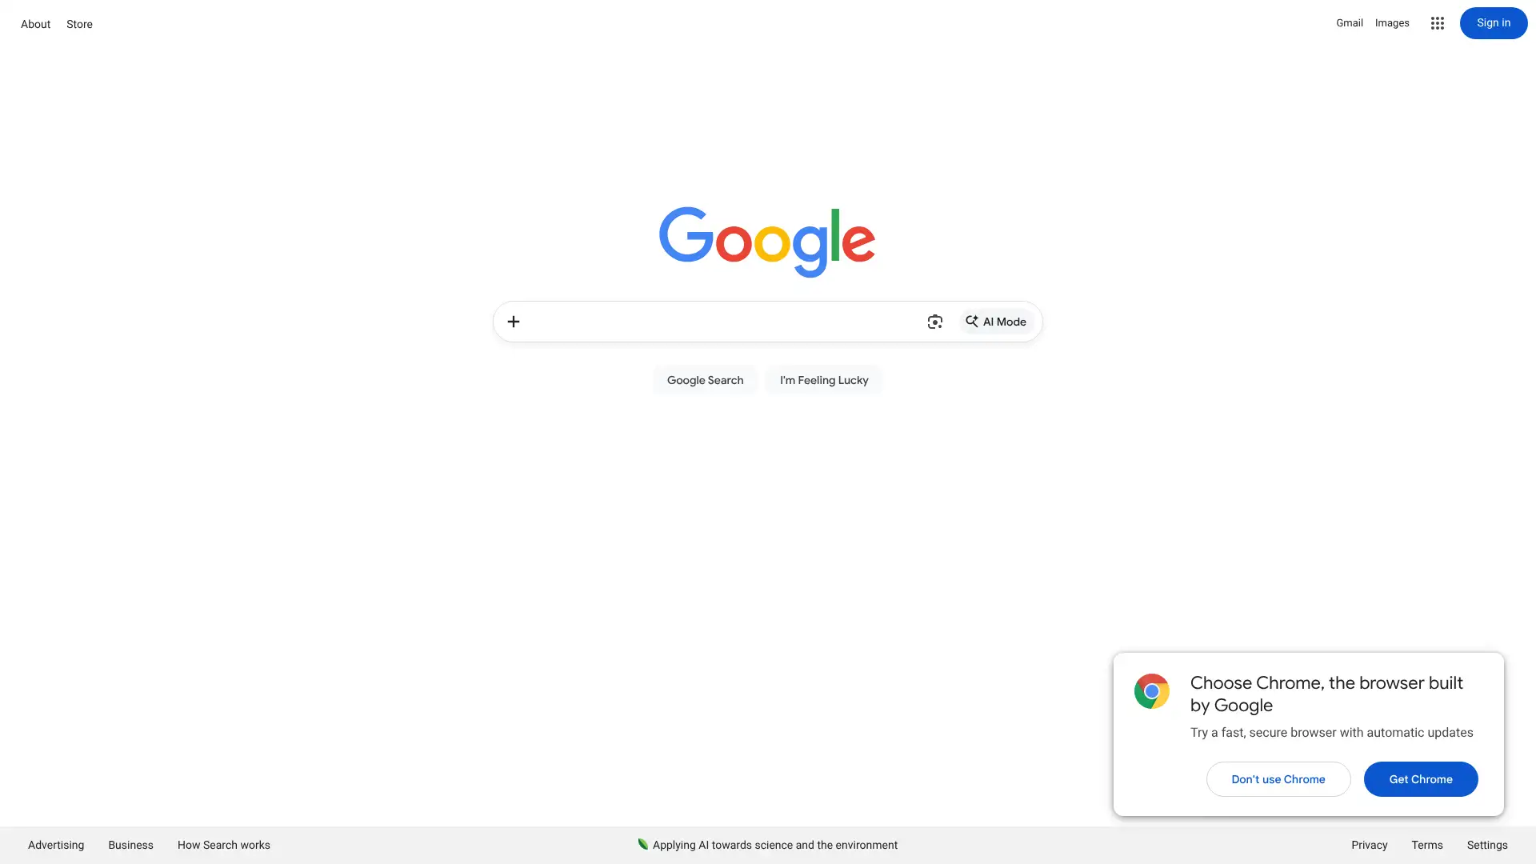
Task: Open How Search works link
Action: (x=224, y=845)
